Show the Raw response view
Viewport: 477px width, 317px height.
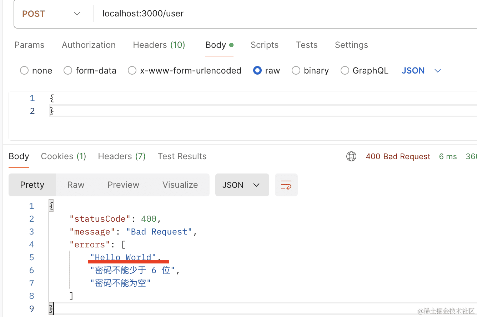click(x=76, y=185)
